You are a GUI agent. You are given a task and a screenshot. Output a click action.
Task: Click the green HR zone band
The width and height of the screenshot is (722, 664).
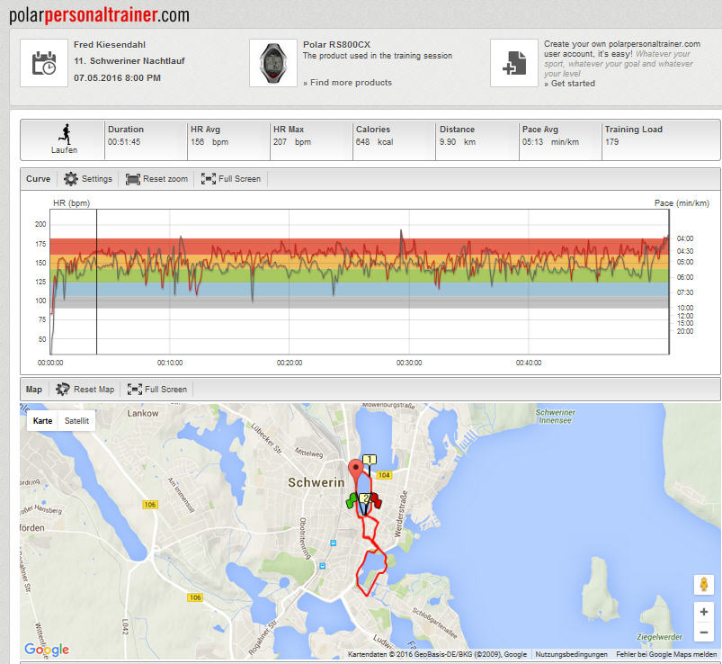click(x=359, y=275)
